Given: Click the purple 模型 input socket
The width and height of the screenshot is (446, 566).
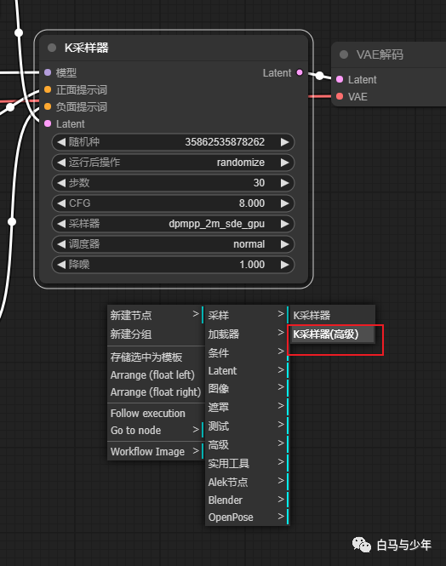Looking at the screenshot, I should tap(48, 72).
